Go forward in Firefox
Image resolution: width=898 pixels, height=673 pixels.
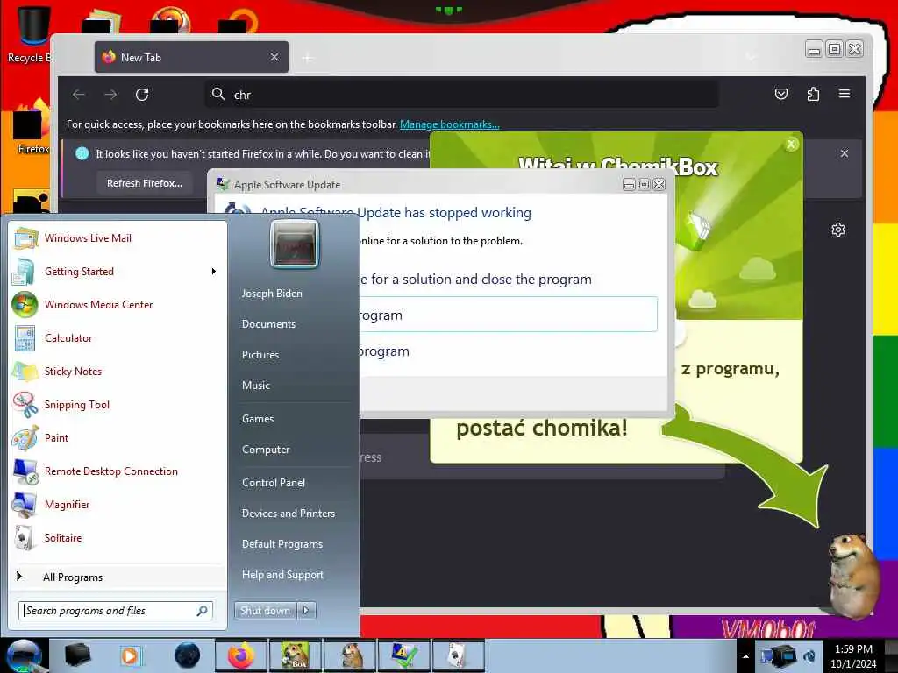pos(110,95)
